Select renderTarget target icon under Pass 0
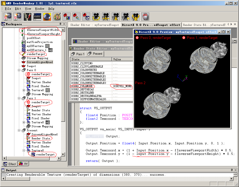The image size is (239, 187). coord(28,74)
